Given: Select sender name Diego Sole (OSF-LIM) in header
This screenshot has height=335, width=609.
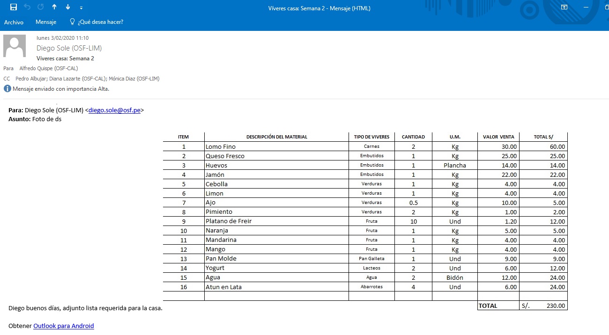Looking at the screenshot, I should point(69,48).
